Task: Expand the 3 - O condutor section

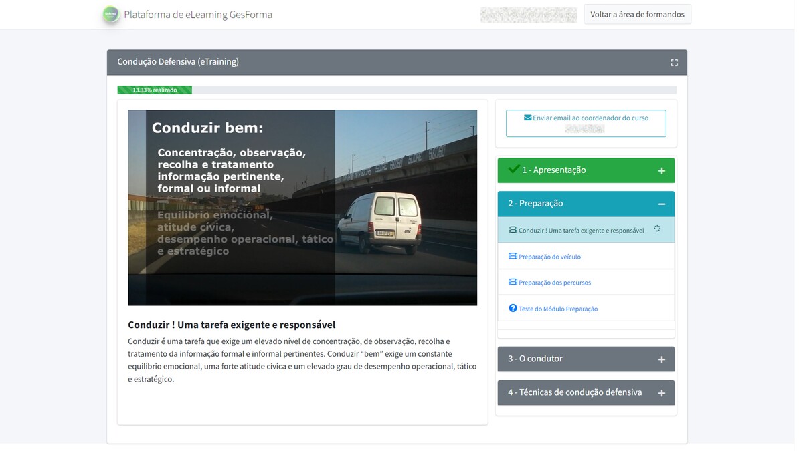Action: 661,359
